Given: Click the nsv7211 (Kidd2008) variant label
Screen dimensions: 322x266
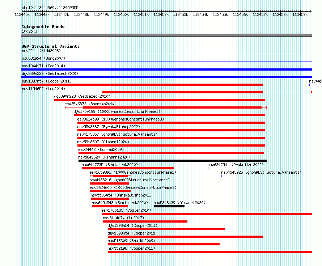Looking at the screenshot, I should (41, 51).
